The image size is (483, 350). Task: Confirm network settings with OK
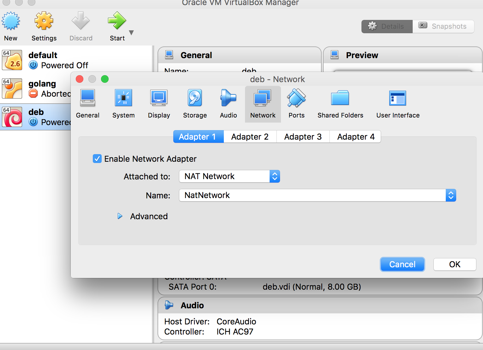(x=455, y=264)
